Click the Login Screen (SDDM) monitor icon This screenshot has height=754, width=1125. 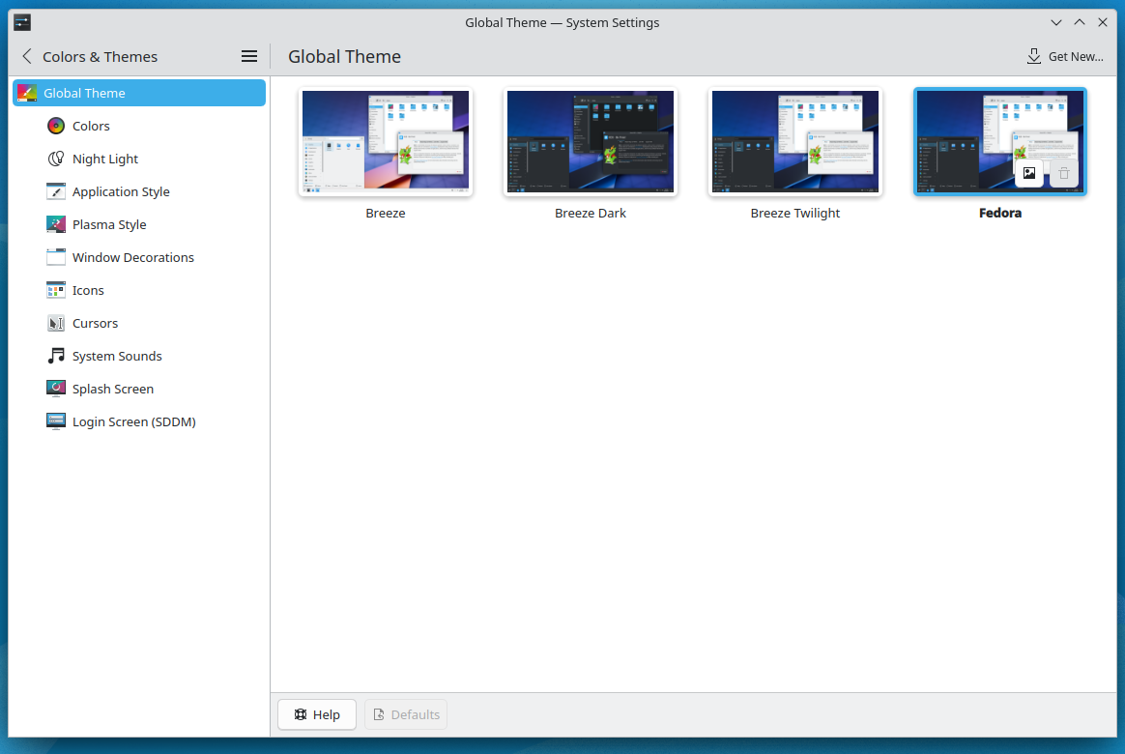(56, 421)
